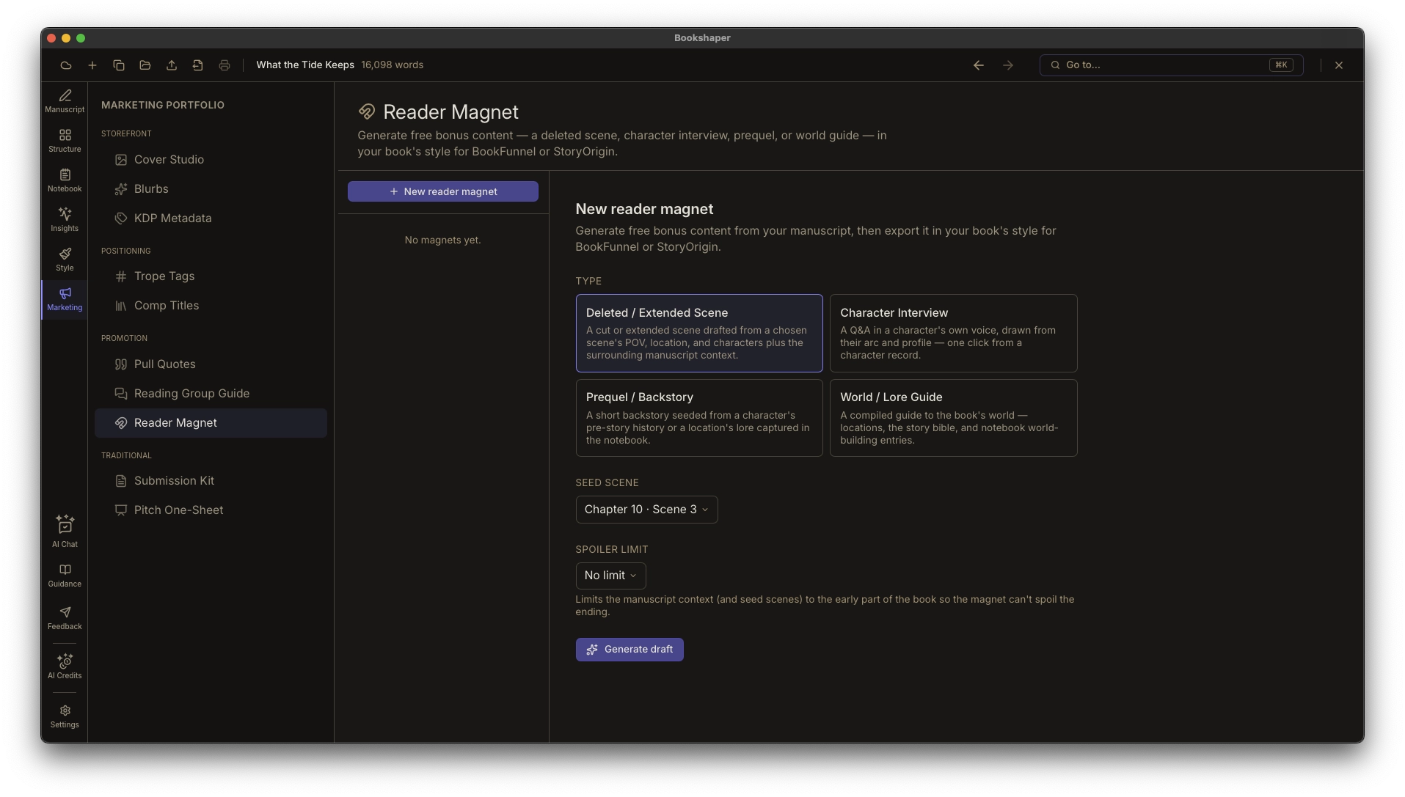
Task: Open Feedback from the sidebar
Action: [x=65, y=618]
